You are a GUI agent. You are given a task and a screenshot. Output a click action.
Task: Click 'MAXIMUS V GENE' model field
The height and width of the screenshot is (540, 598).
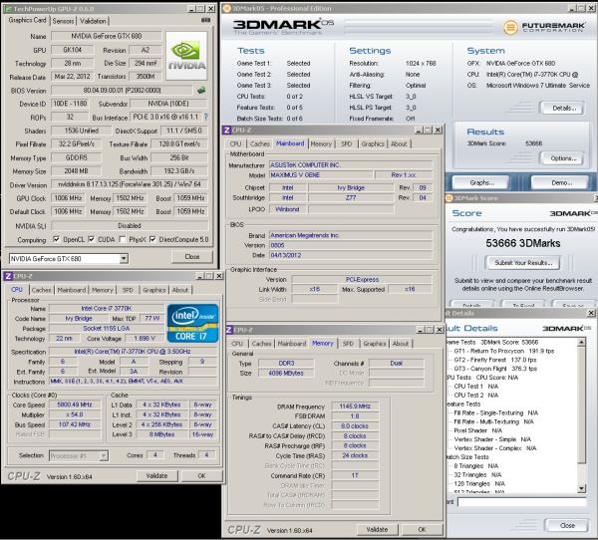coord(320,175)
